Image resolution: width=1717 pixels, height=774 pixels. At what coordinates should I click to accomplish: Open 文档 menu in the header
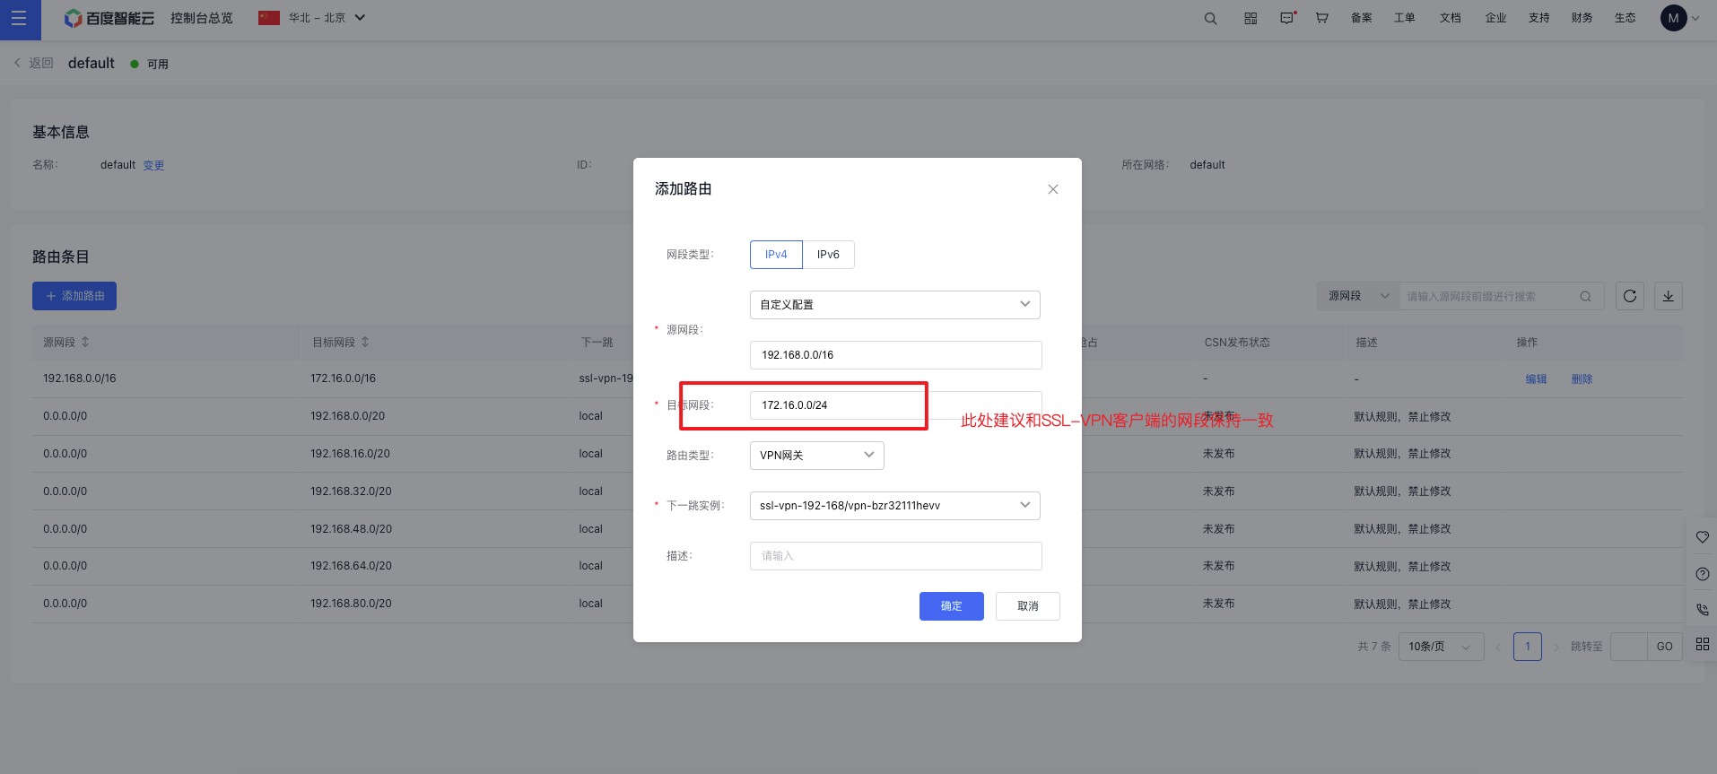(x=1451, y=18)
